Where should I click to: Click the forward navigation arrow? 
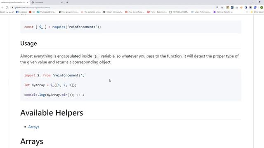[x=2, y=7]
